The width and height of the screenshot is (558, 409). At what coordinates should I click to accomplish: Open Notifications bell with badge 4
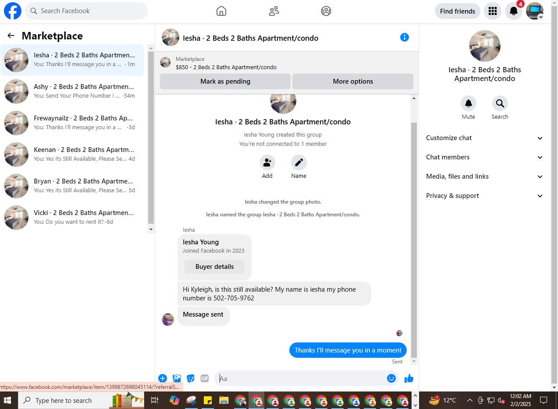(x=514, y=11)
